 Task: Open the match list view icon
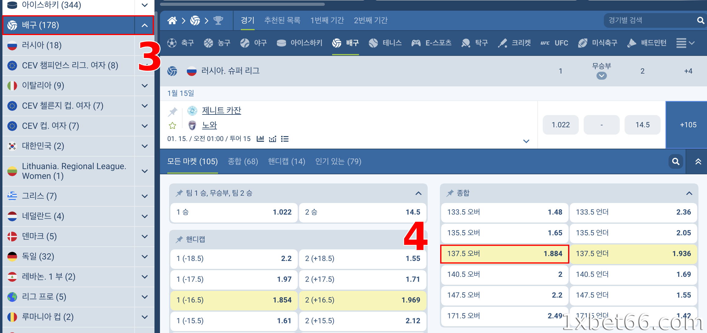tap(285, 139)
